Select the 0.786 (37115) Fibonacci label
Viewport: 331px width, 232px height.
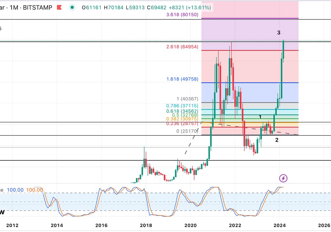coord(182,106)
